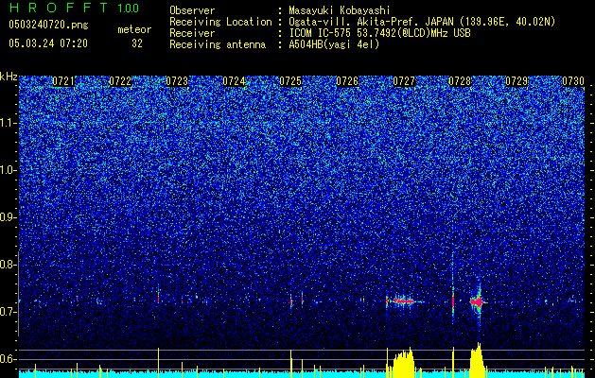Click the bright meteor burst after 0728

pyautogui.click(x=478, y=301)
